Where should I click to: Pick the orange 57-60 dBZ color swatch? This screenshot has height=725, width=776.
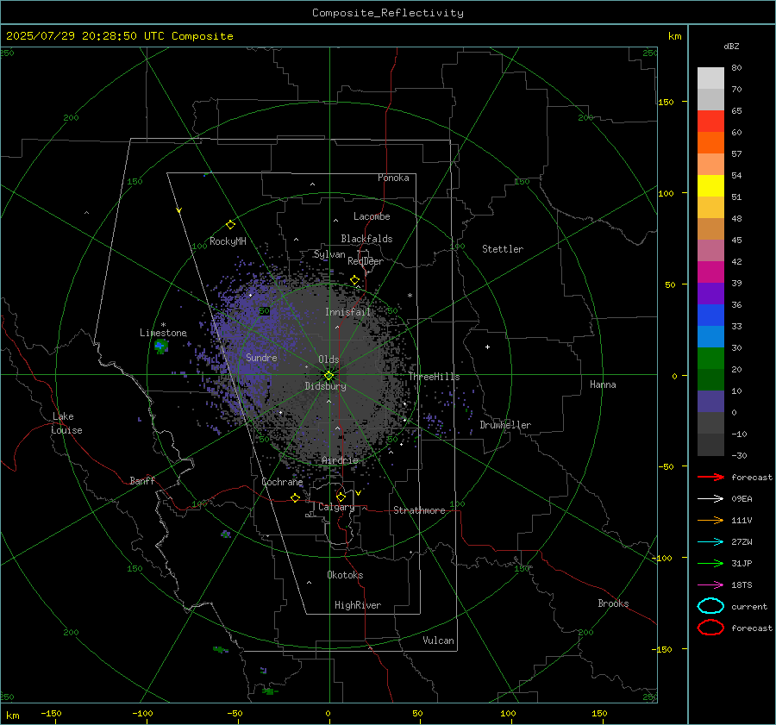click(710, 142)
